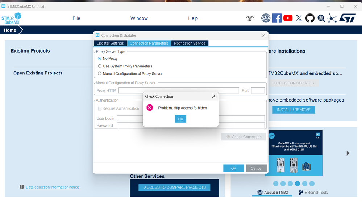Advance the news carousel with right arrow
Screen dimensions: 362x202
pos(348,153)
